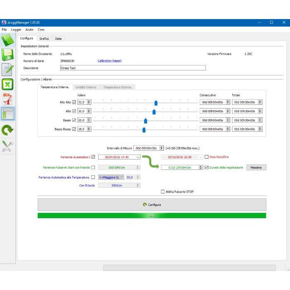Enable the Stop Data/Ora checkbox
Image resolution: width=290 pixels, height=290 pixels.
click(207, 157)
